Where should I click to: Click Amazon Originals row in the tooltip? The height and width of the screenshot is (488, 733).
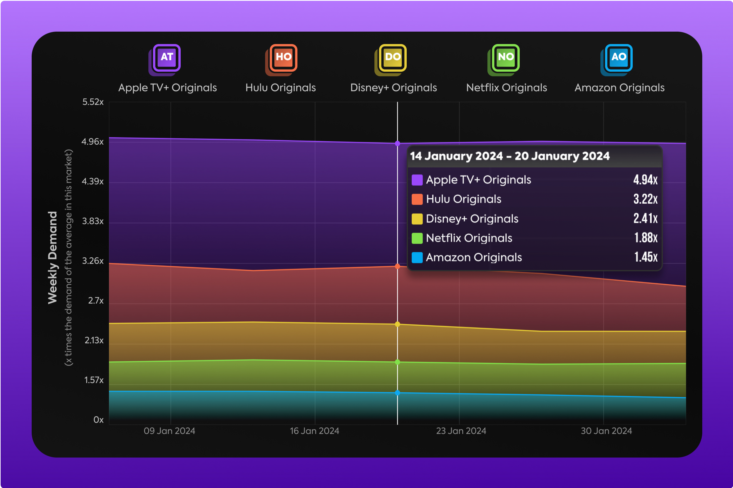pos(535,257)
